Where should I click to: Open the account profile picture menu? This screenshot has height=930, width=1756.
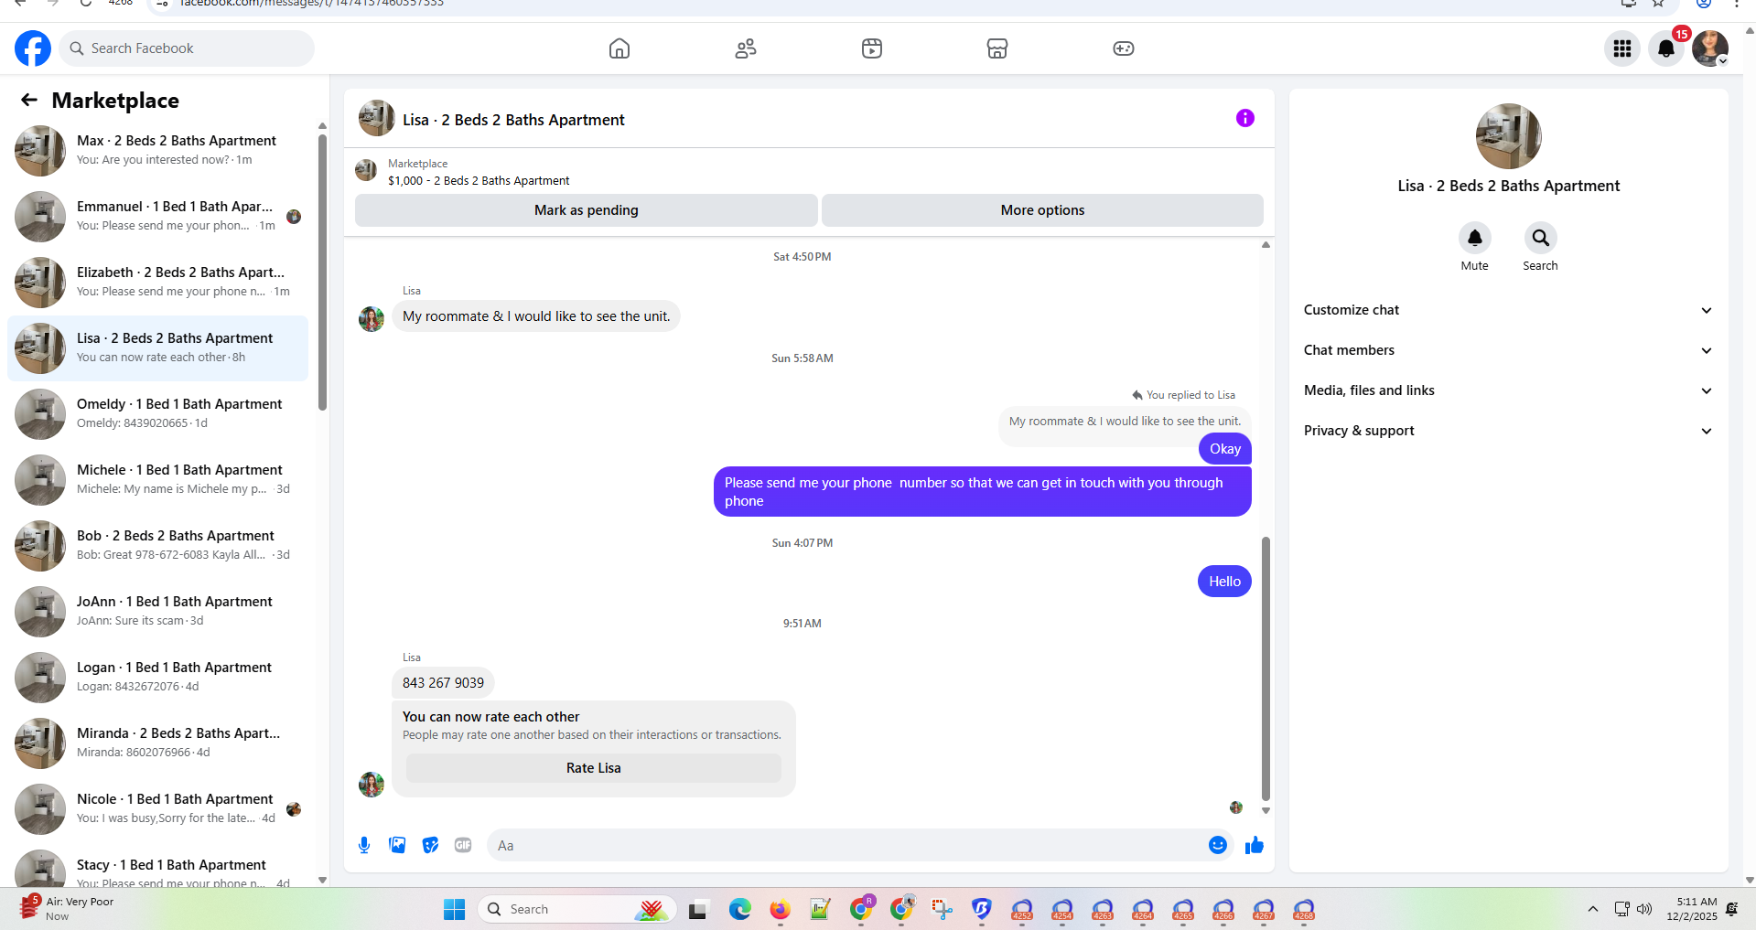click(1709, 48)
